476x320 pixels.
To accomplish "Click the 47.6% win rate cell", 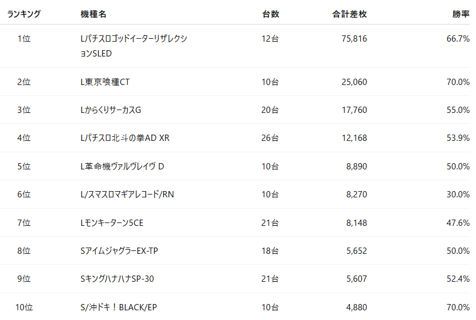I will coord(458,223).
